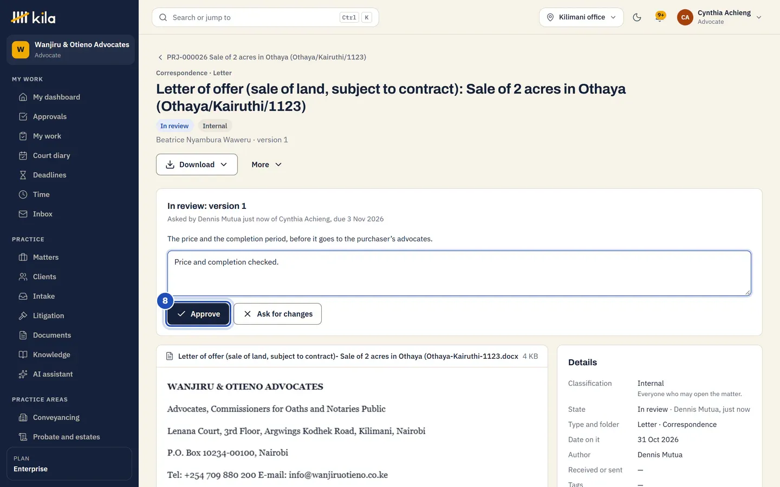Open the Download dropdown button

coord(197,164)
